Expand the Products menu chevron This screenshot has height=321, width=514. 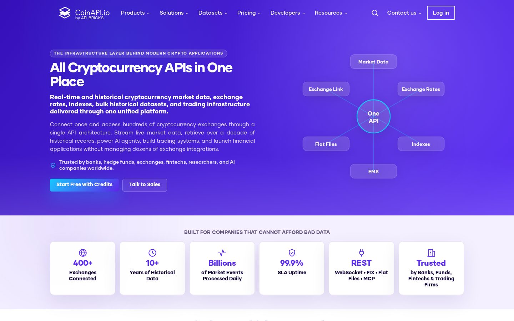148,14
